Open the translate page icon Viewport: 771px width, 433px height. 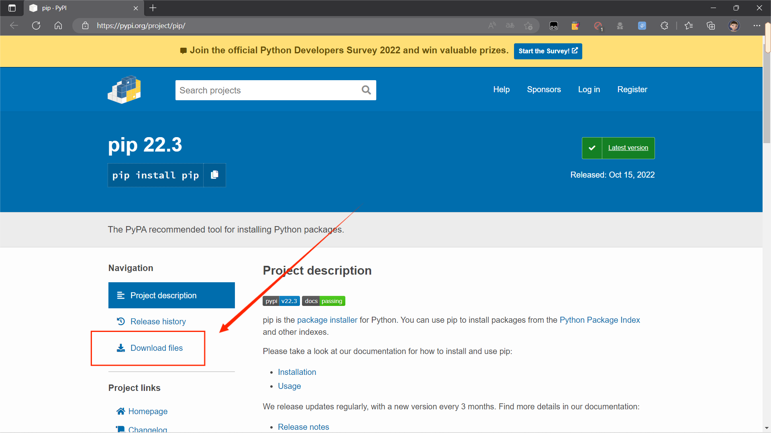[x=510, y=26]
